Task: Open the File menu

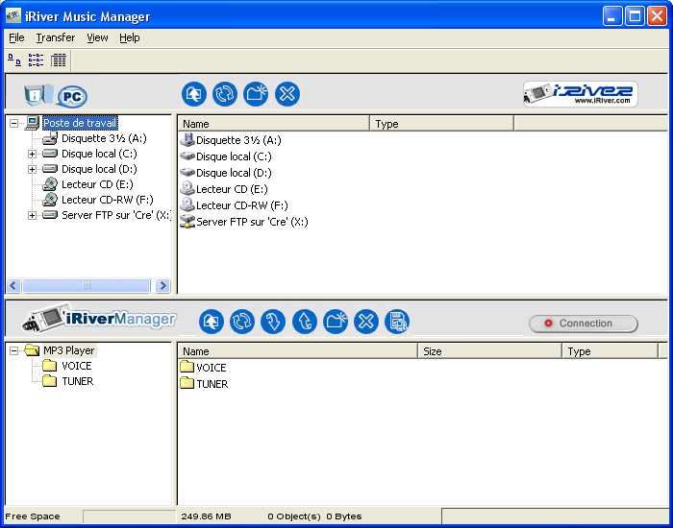Action: (x=16, y=37)
